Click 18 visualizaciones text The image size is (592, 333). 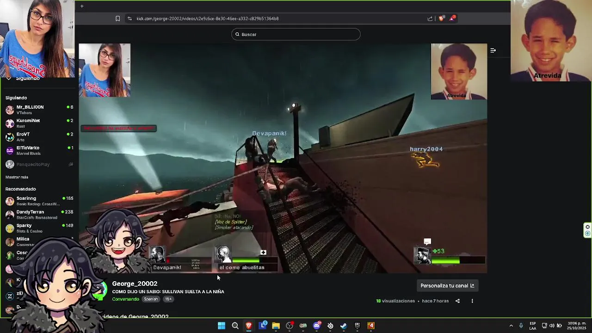pos(395,301)
